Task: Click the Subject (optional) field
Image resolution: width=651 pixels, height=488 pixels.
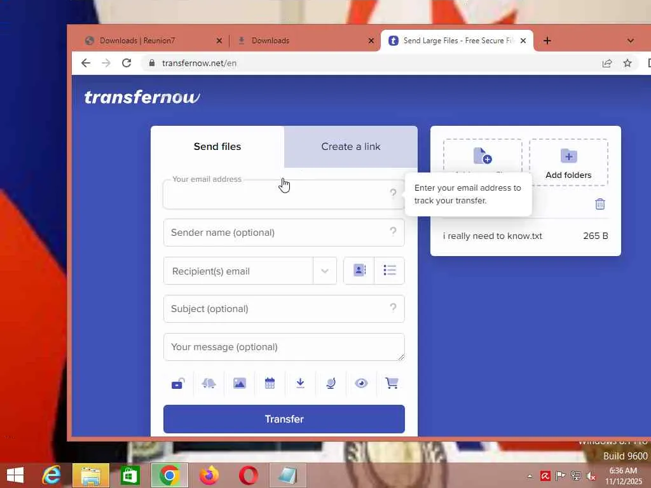Action: point(284,309)
